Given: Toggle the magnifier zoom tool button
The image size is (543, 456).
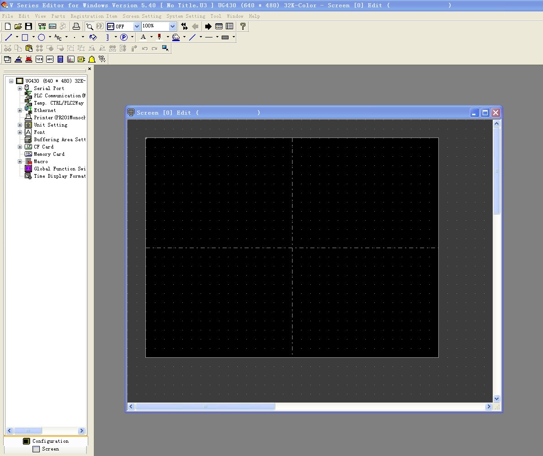Looking at the screenshot, I should (x=90, y=27).
